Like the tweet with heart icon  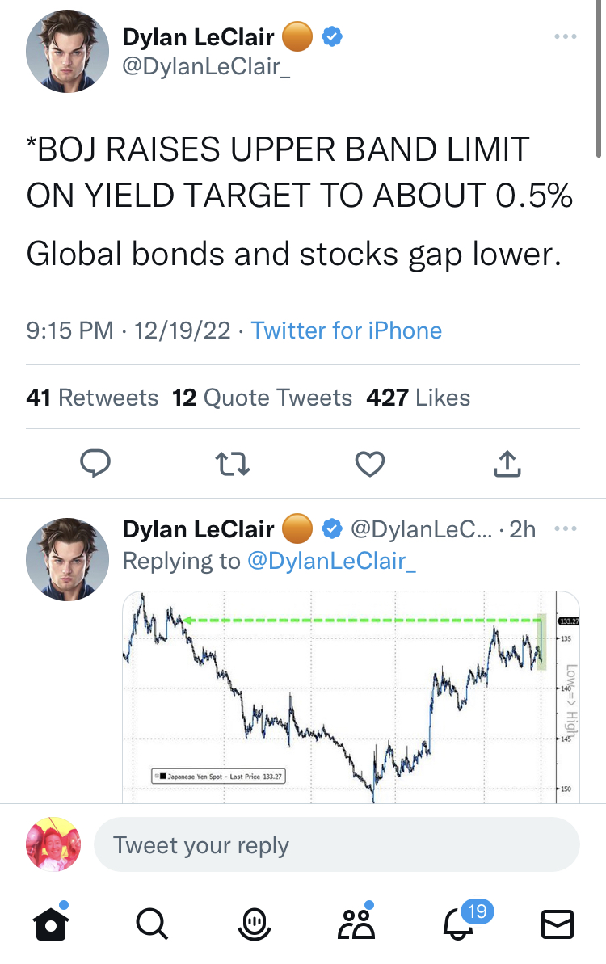click(x=370, y=463)
